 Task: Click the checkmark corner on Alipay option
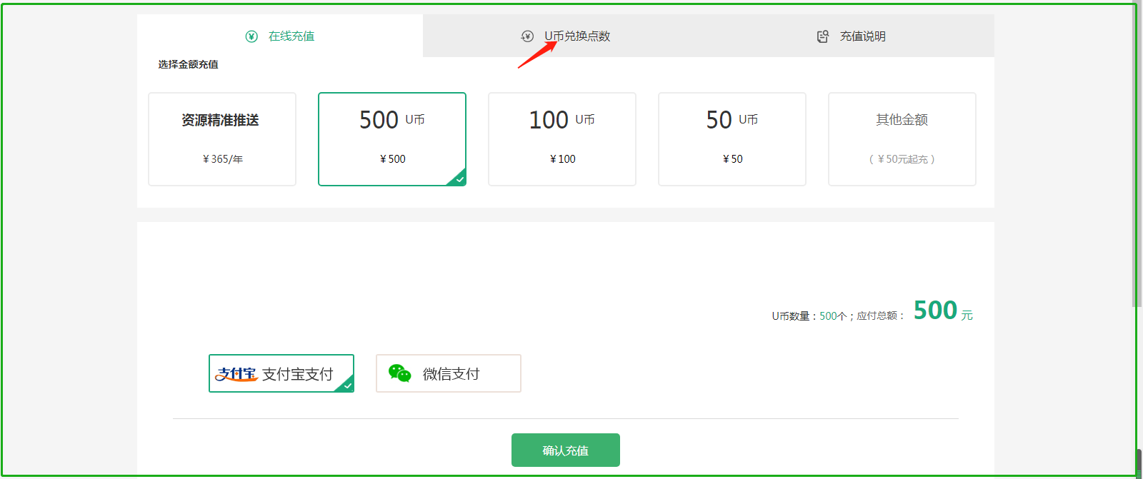pos(346,385)
